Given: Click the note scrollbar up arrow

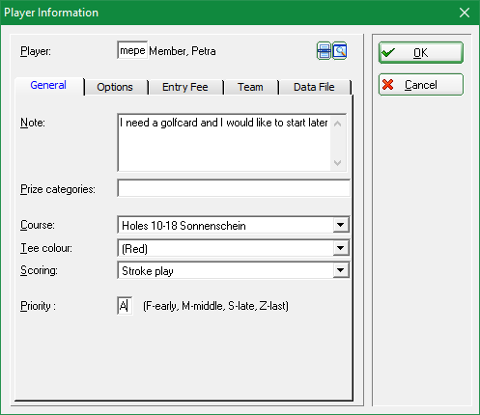Looking at the screenshot, I should point(337,124).
